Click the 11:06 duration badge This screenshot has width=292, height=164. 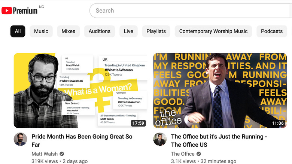(277, 123)
